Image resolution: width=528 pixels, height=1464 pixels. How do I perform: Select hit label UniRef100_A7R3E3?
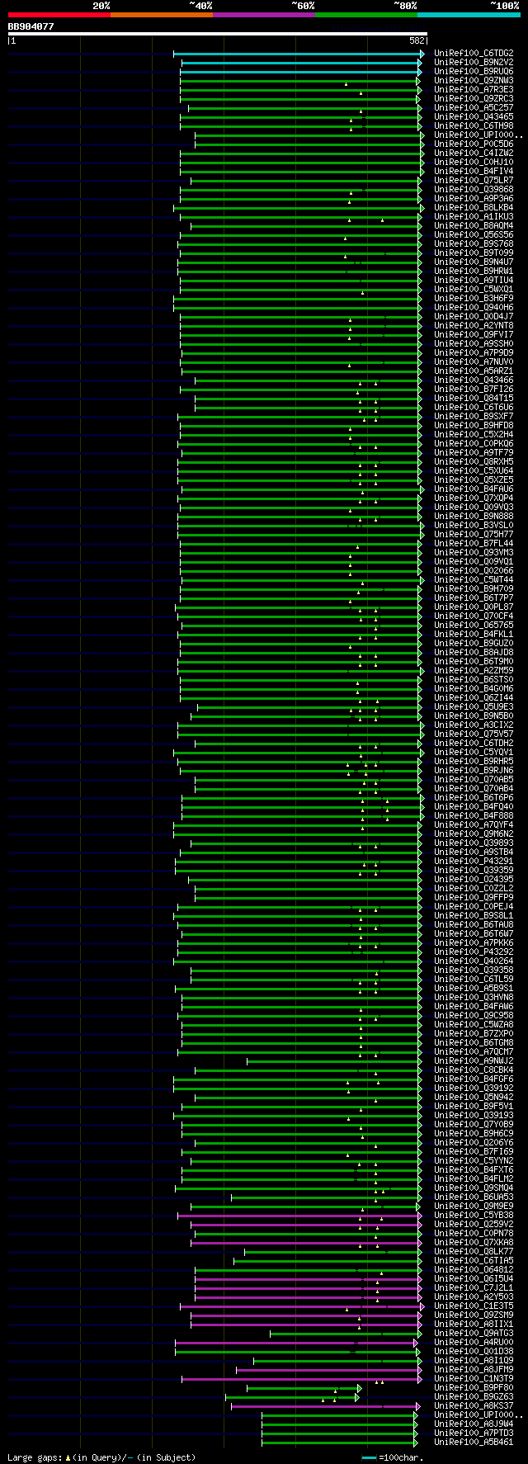(x=474, y=89)
